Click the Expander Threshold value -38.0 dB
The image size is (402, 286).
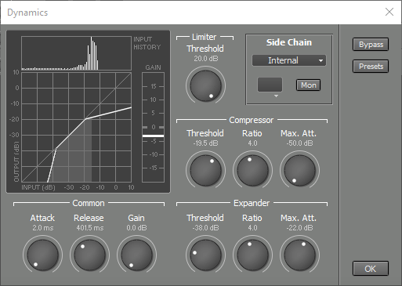[x=205, y=228]
